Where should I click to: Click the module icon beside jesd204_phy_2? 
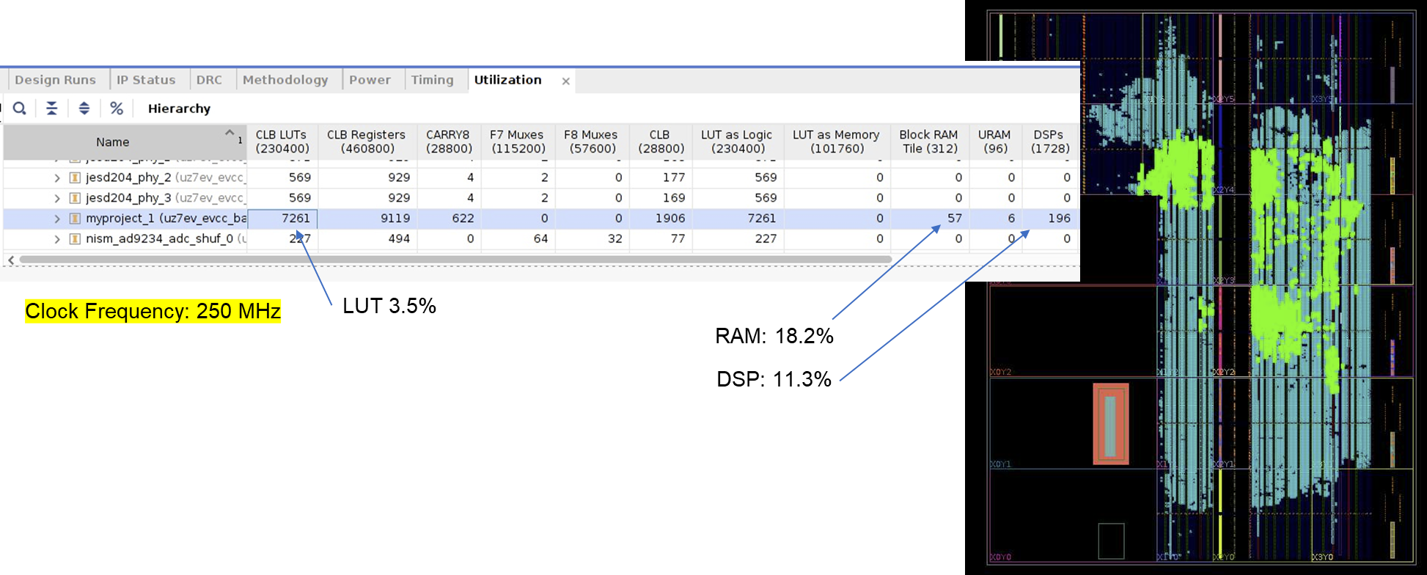(x=75, y=177)
